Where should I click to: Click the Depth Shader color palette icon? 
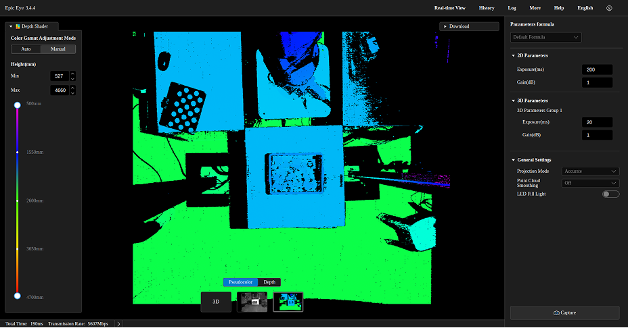(18, 26)
